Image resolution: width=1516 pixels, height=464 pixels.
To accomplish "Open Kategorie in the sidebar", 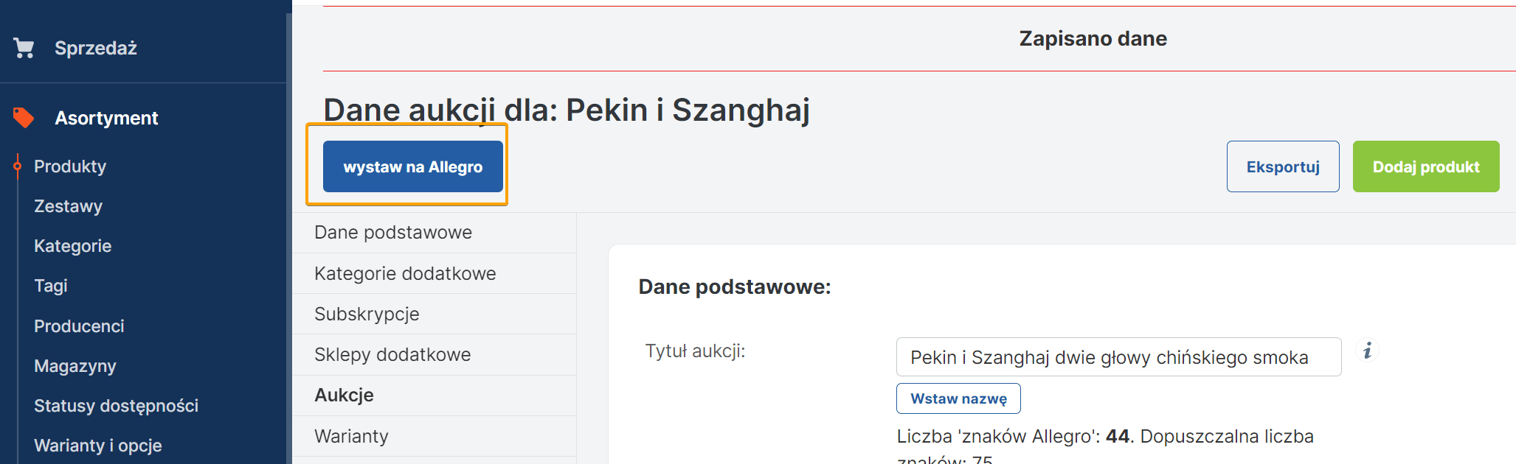I will [72, 246].
